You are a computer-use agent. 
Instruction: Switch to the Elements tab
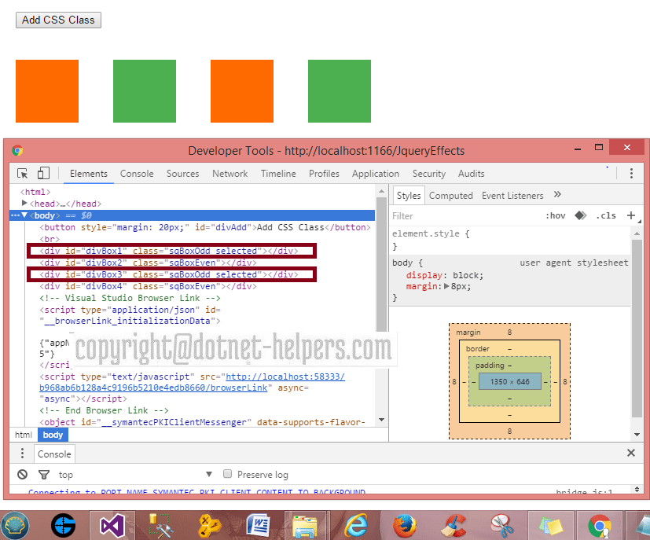(89, 174)
